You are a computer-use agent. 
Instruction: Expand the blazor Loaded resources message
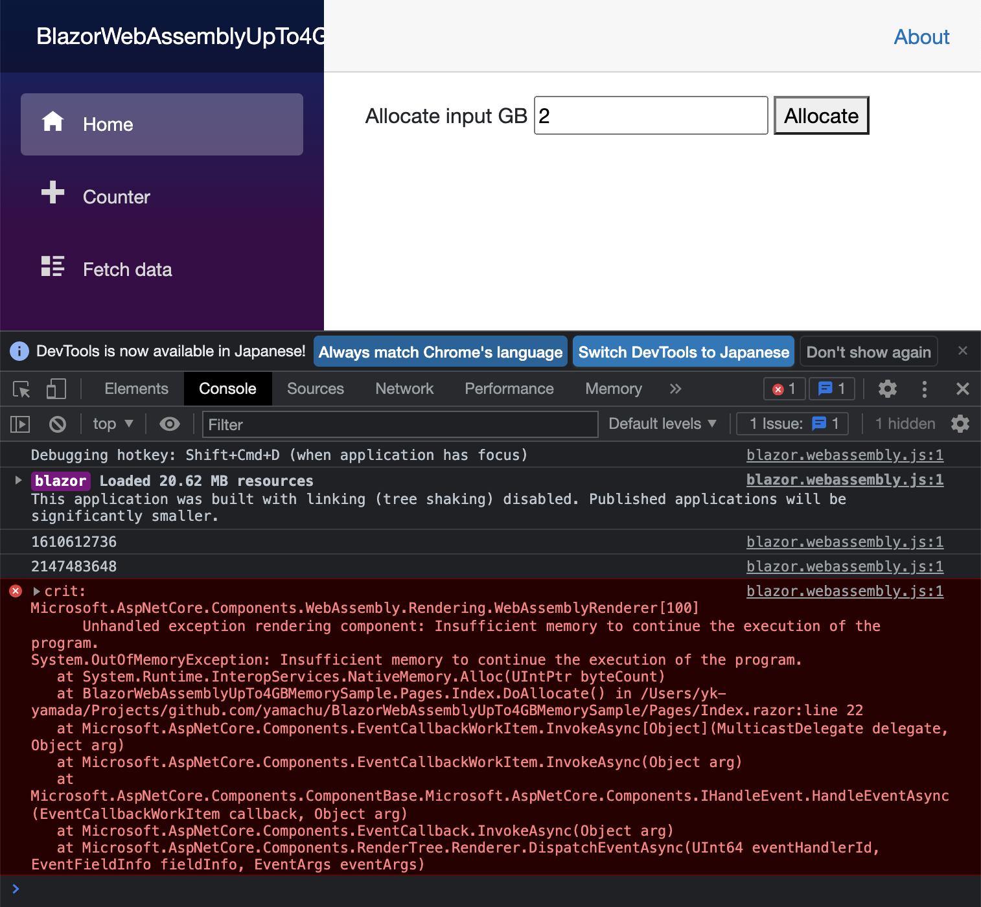pyautogui.click(x=18, y=480)
